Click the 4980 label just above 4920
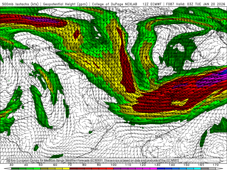The height and width of the screenshot is (170, 227). tap(160, 23)
